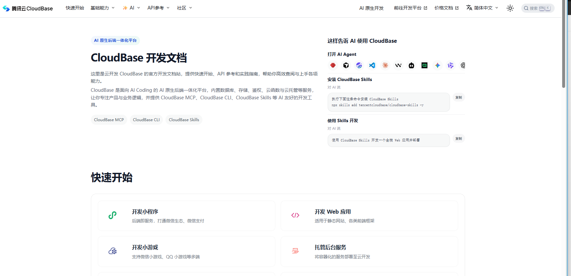The width and height of the screenshot is (571, 276).
Task: Copy the install CloudBase Skills command
Action: click(x=459, y=97)
